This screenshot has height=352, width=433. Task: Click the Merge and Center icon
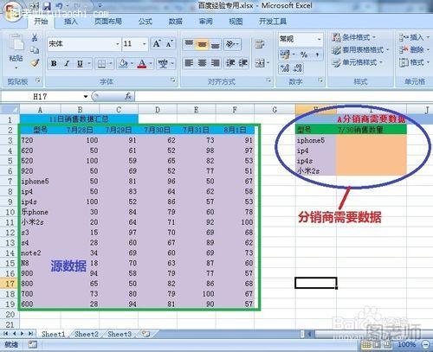tap(260, 63)
